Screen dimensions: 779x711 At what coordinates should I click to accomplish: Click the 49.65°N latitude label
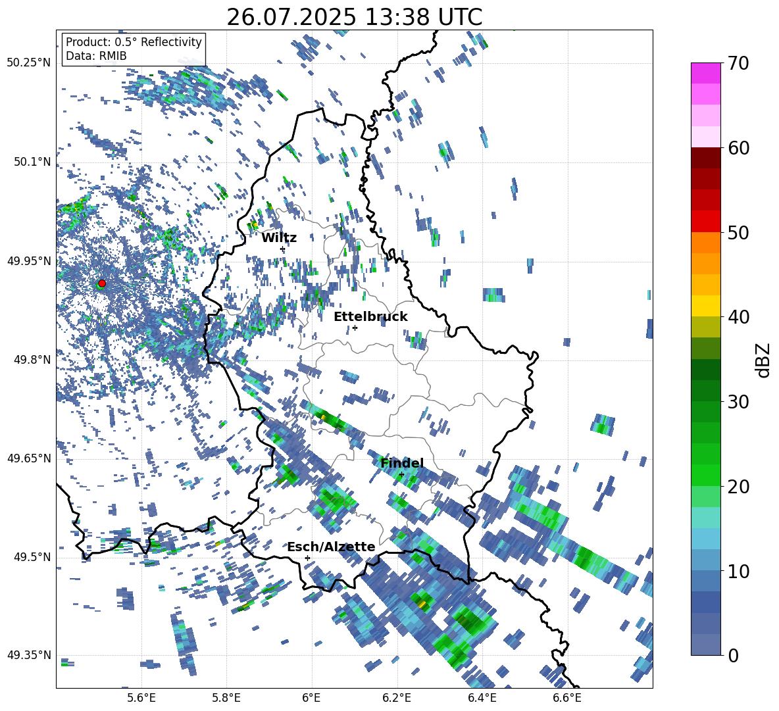(x=29, y=458)
